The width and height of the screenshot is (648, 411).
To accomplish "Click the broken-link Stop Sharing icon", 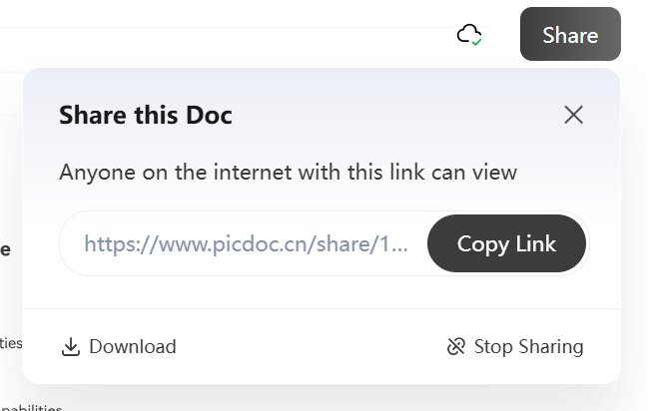I will 456,347.
